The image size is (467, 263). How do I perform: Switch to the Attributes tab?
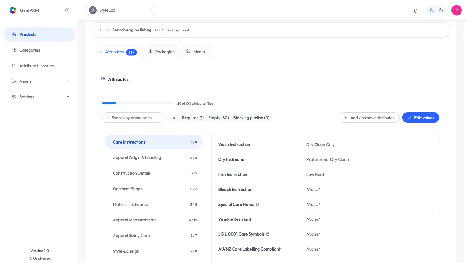(117, 52)
